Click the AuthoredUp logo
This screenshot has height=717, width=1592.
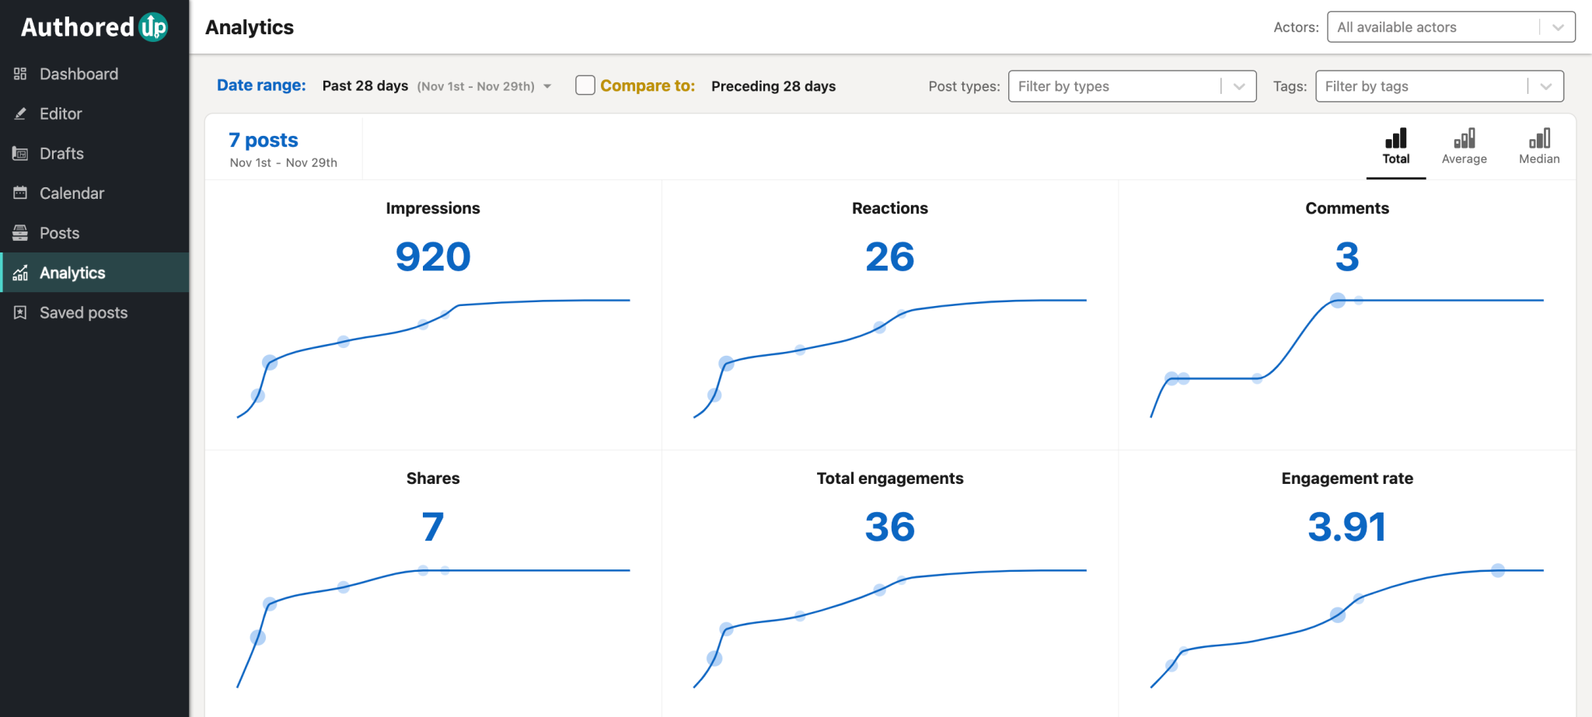pyautogui.click(x=93, y=26)
